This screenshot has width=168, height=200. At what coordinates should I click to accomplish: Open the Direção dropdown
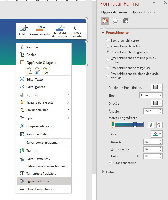coord(157,103)
